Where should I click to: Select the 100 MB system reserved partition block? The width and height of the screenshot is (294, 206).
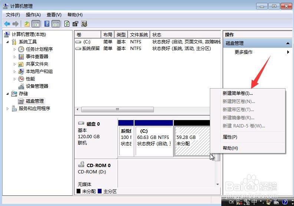pos(126,141)
